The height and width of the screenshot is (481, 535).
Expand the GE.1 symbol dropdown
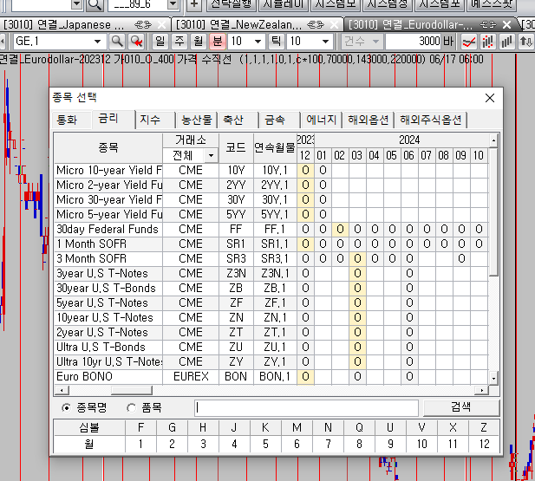pos(97,42)
